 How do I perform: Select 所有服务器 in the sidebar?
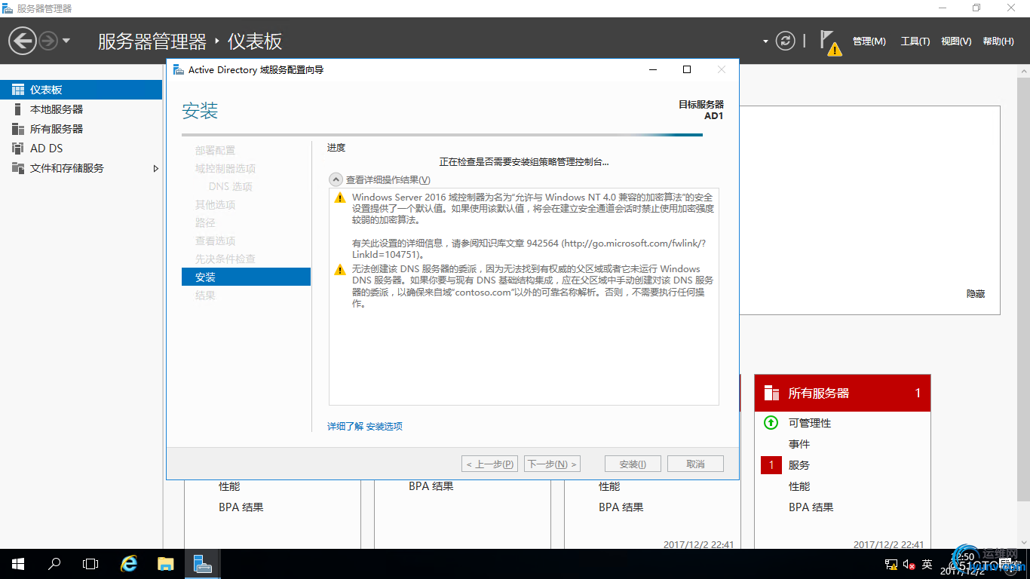pyautogui.click(x=81, y=129)
